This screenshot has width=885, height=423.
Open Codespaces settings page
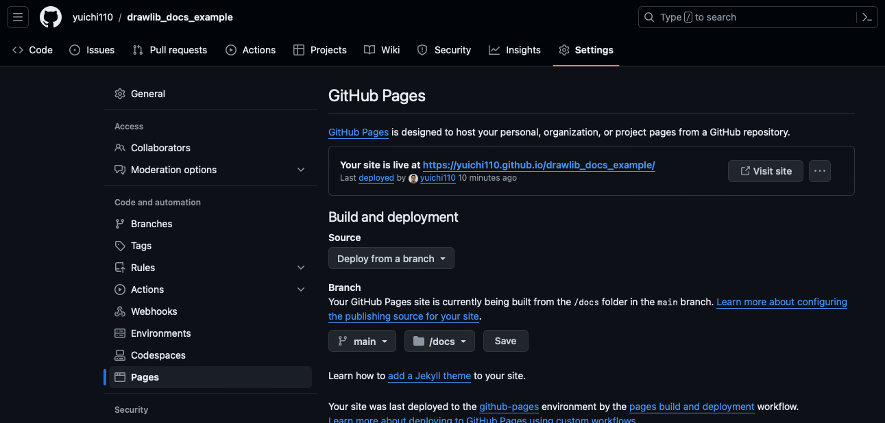210,355
